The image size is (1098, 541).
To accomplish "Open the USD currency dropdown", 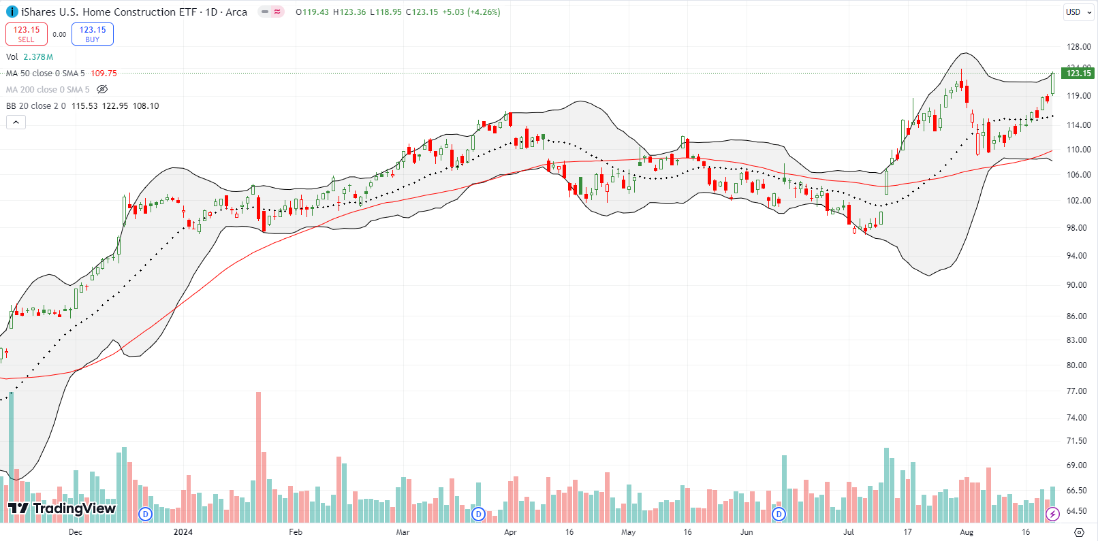I will point(1078,12).
